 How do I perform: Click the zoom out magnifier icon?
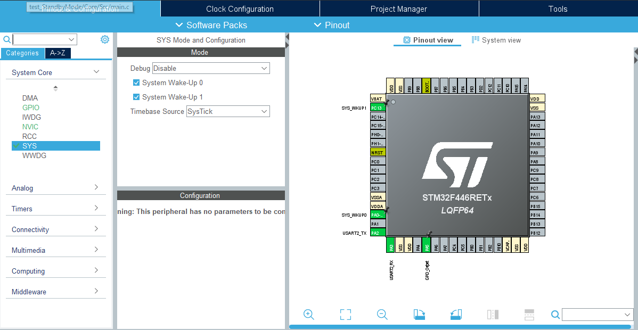[x=382, y=315]
